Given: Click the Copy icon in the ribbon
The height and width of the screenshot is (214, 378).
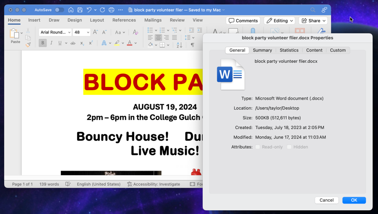Looking at the screenshot, I should 28,38.
